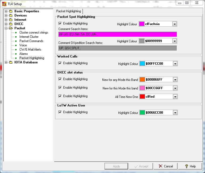Maximize the TL4 Setup window
This screenshot has height=173, width=205.
coord(187,3)
